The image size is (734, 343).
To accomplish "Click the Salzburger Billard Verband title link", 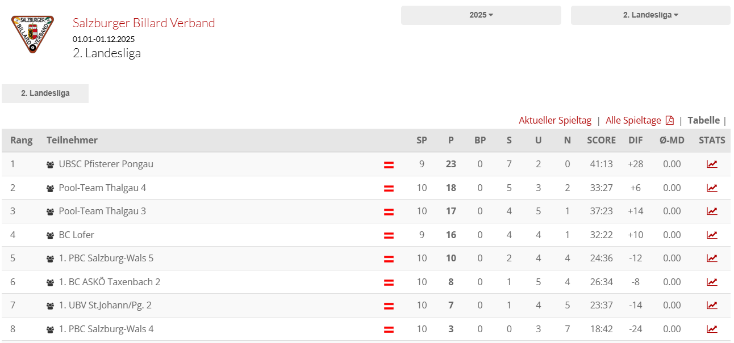I will click(144, 23).
